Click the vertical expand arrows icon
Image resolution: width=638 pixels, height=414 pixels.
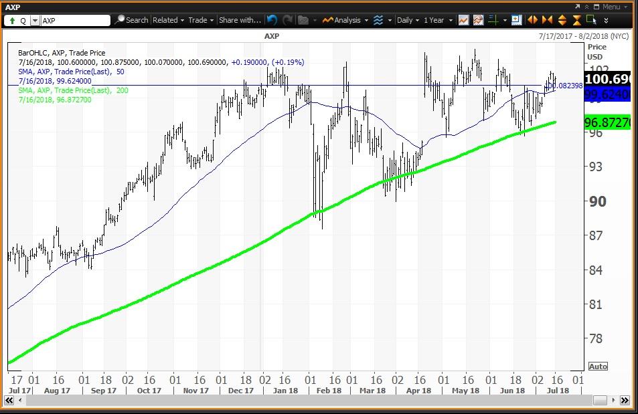coord(562,21)
